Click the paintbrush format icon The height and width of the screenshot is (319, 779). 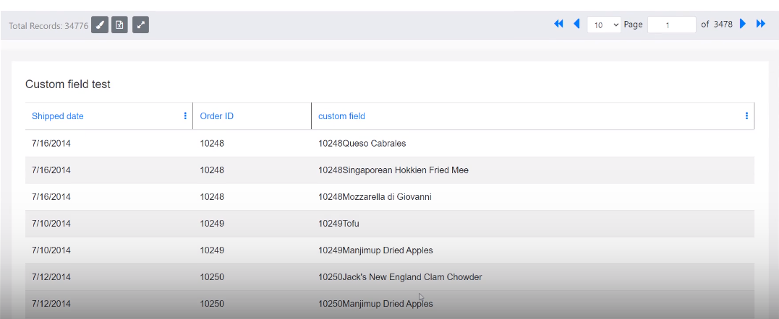point(100,25)
